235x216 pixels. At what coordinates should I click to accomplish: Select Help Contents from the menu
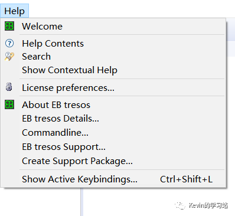point(113,44)
